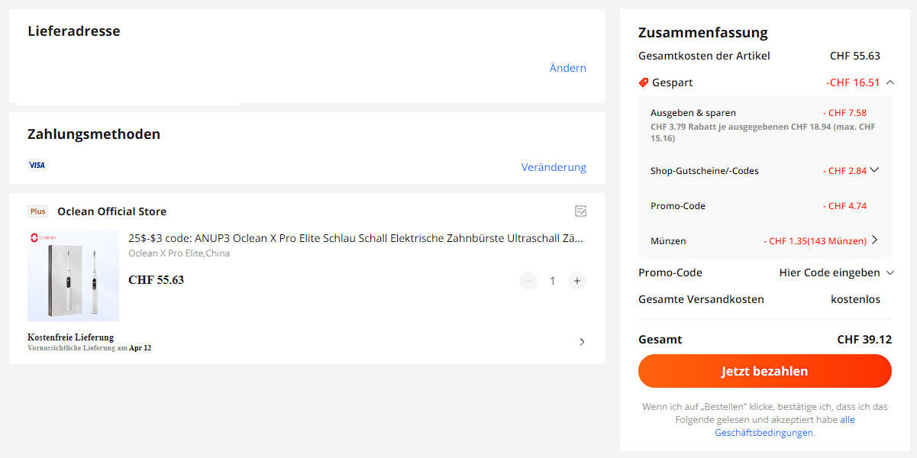Screen dimensions: 917x458
Task: Open delivery options arrow for Kostenfreie Lieferung
Action: pos(582,342)
